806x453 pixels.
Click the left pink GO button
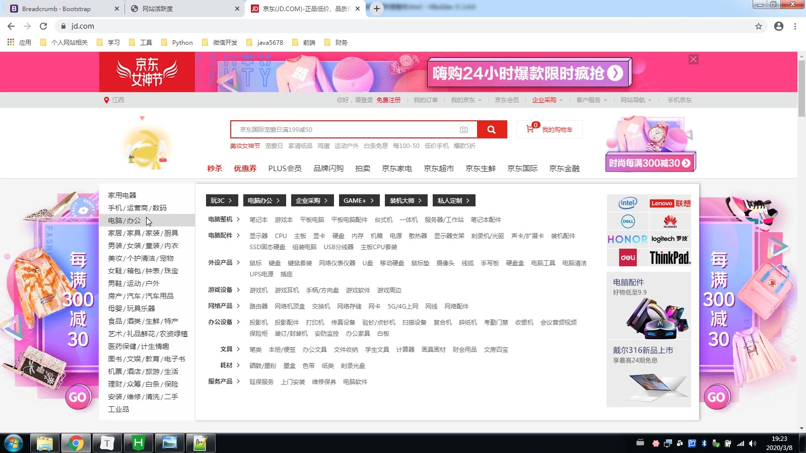[x=78, y=398]
